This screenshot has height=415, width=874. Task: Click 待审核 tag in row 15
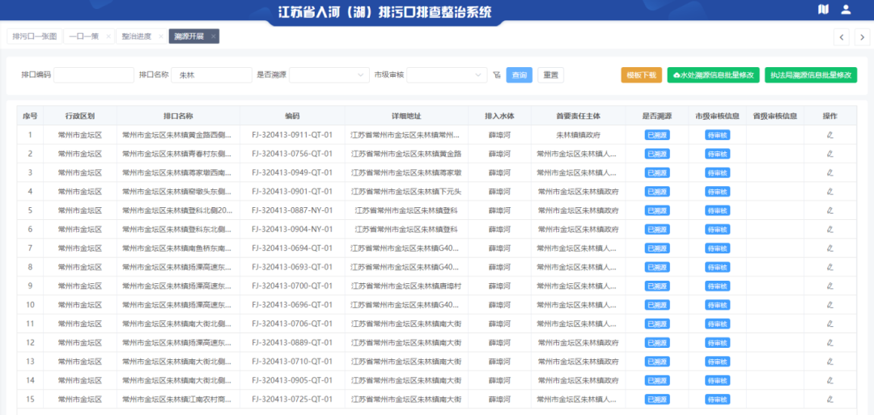[717, 400]
